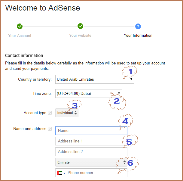Go to the Your Account step

click(20, 36)
